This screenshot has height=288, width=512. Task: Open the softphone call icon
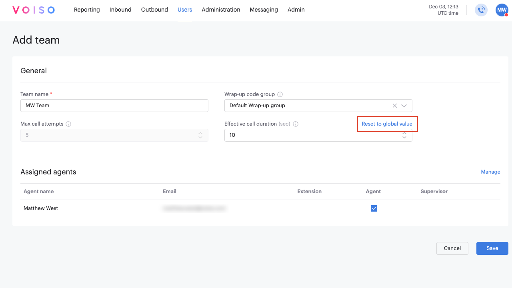point(481,10)
